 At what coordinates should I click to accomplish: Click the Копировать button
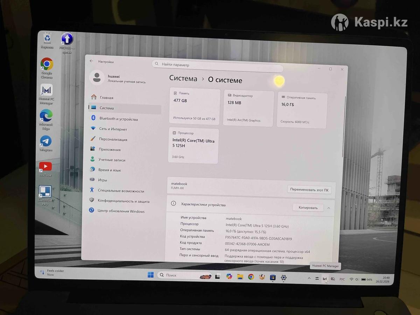pyautogui.click(x=308, y=208)
